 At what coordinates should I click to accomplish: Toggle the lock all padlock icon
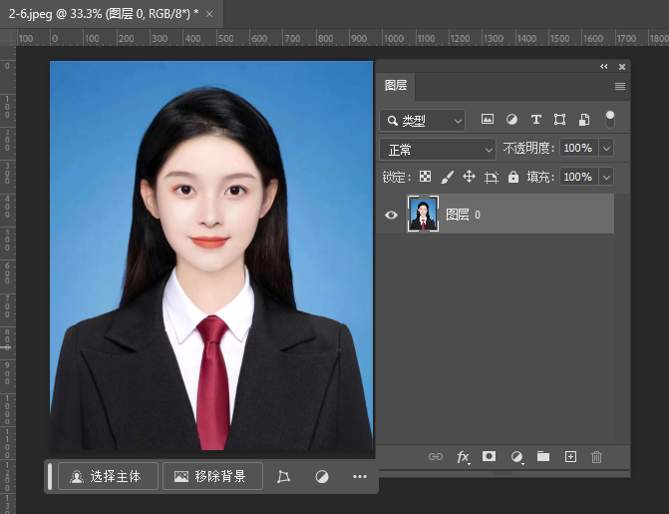pos(513,177)
